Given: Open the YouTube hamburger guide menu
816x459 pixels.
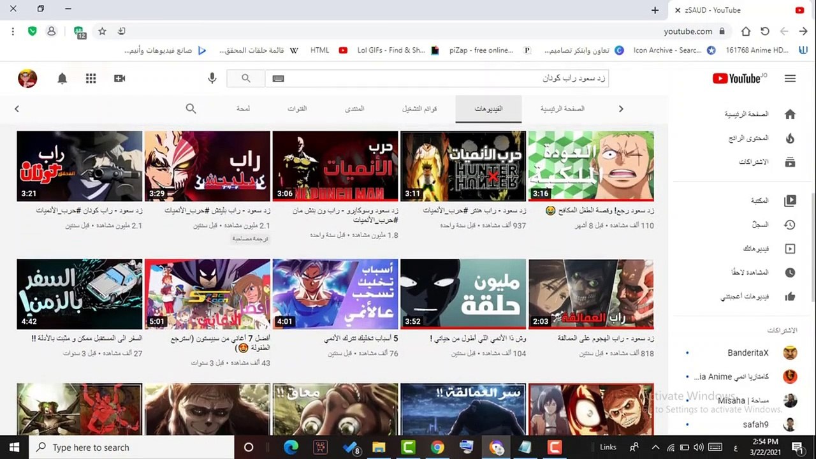Looking at the screenshot, I should [x=790, y=78].
